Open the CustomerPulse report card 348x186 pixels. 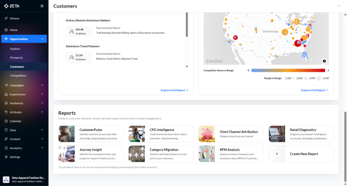click(91, 134)
